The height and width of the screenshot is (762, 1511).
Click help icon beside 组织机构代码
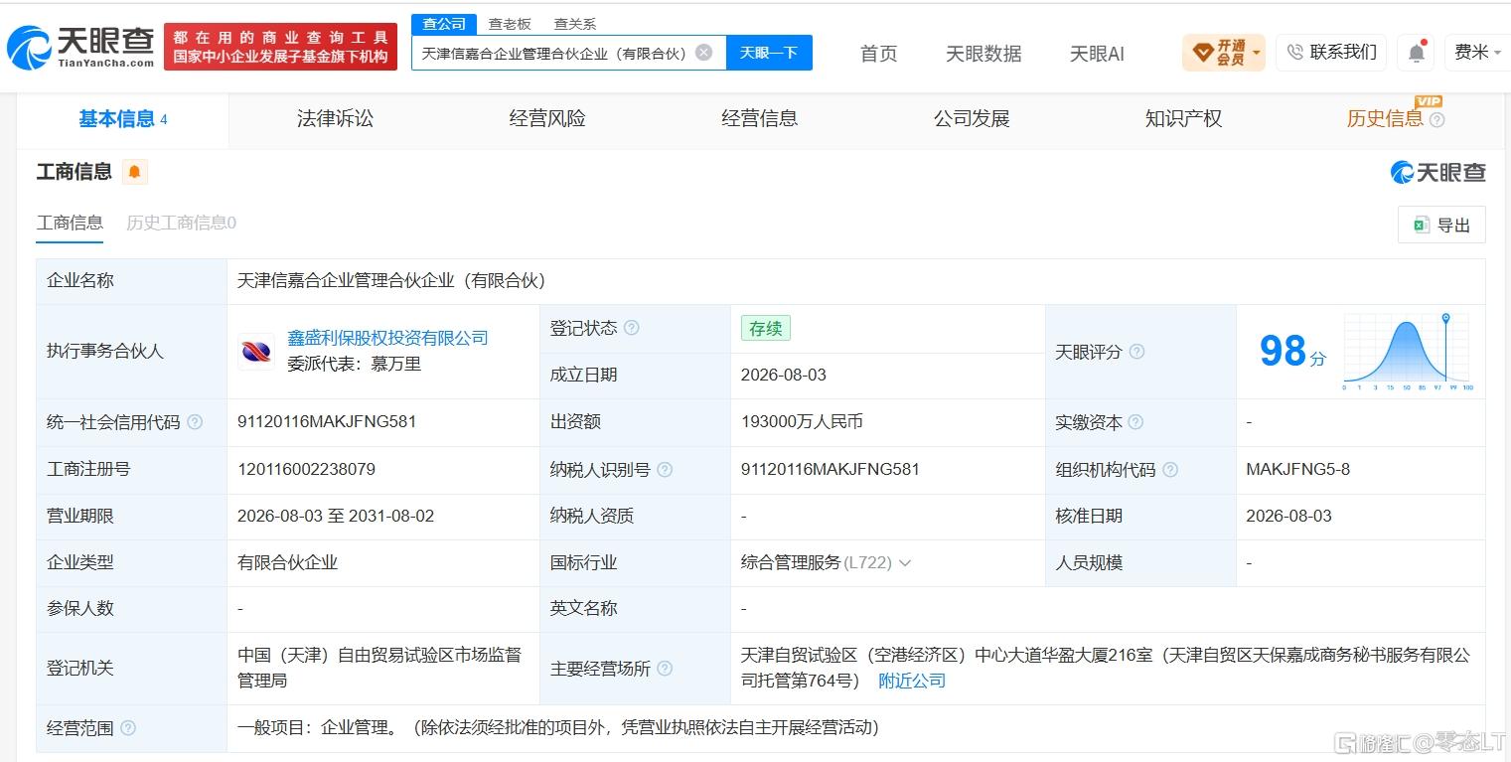tap(1170, 470)
